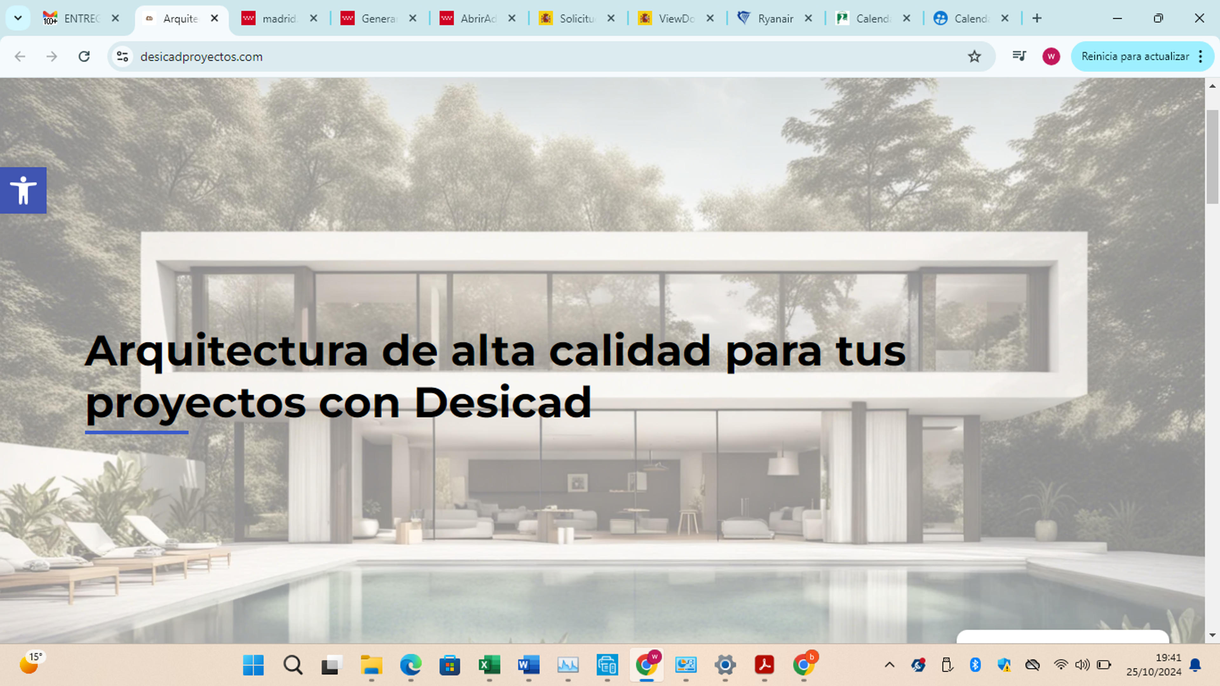Expand the tab search dropdown
1220x686 pixels.
18,18
